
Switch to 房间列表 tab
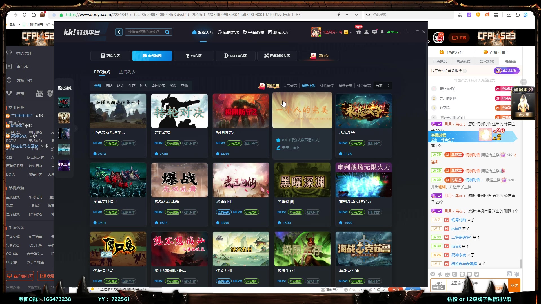coord(127,72)
